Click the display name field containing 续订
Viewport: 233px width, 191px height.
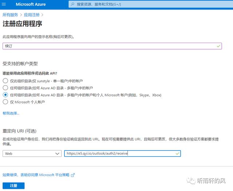point(112,46)
